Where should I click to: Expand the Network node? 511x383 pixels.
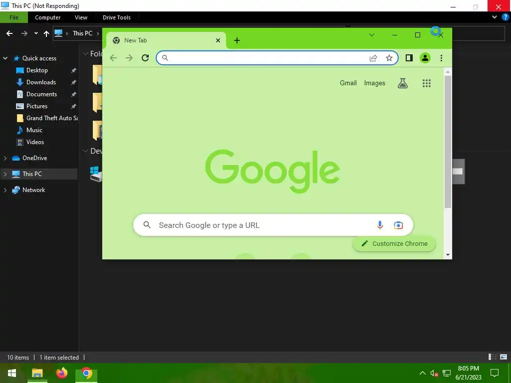click(5, 190)
